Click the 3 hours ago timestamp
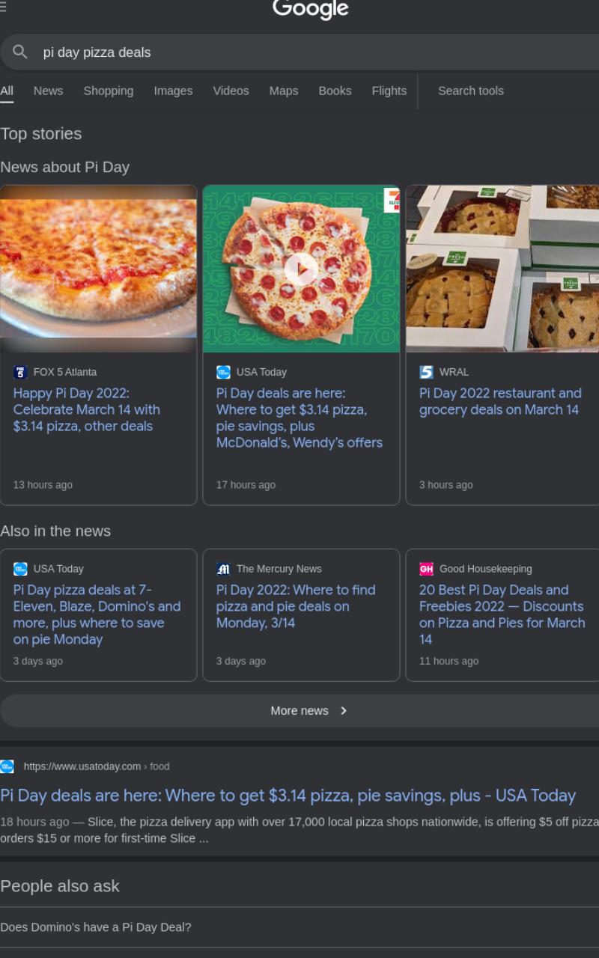 [x=446, y=485]
